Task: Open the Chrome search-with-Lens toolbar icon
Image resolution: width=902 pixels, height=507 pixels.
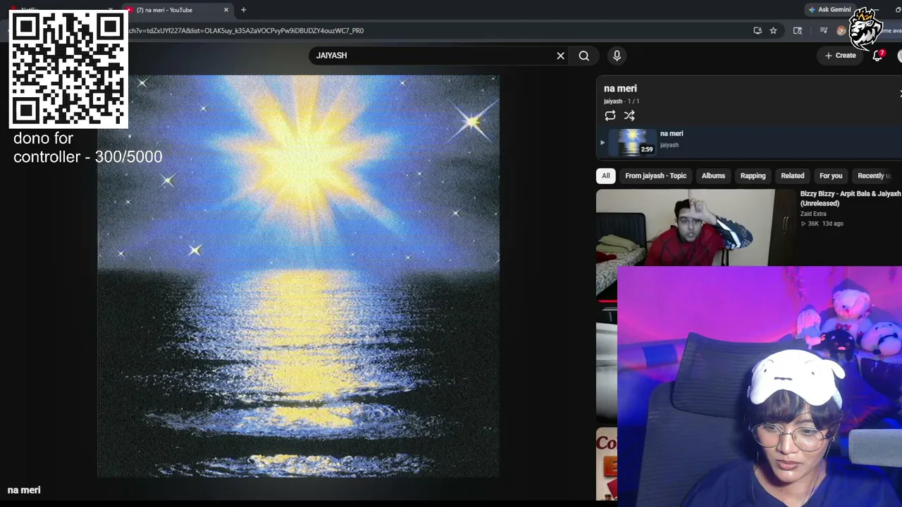Action: point(798,31)
